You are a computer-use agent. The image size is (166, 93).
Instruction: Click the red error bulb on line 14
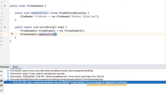(12, 34)
